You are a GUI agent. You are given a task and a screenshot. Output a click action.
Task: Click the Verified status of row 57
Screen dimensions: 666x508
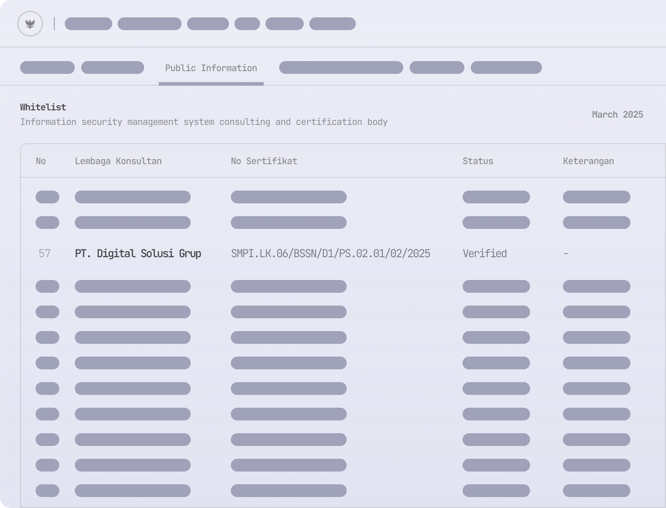click(x=484, y=254)
